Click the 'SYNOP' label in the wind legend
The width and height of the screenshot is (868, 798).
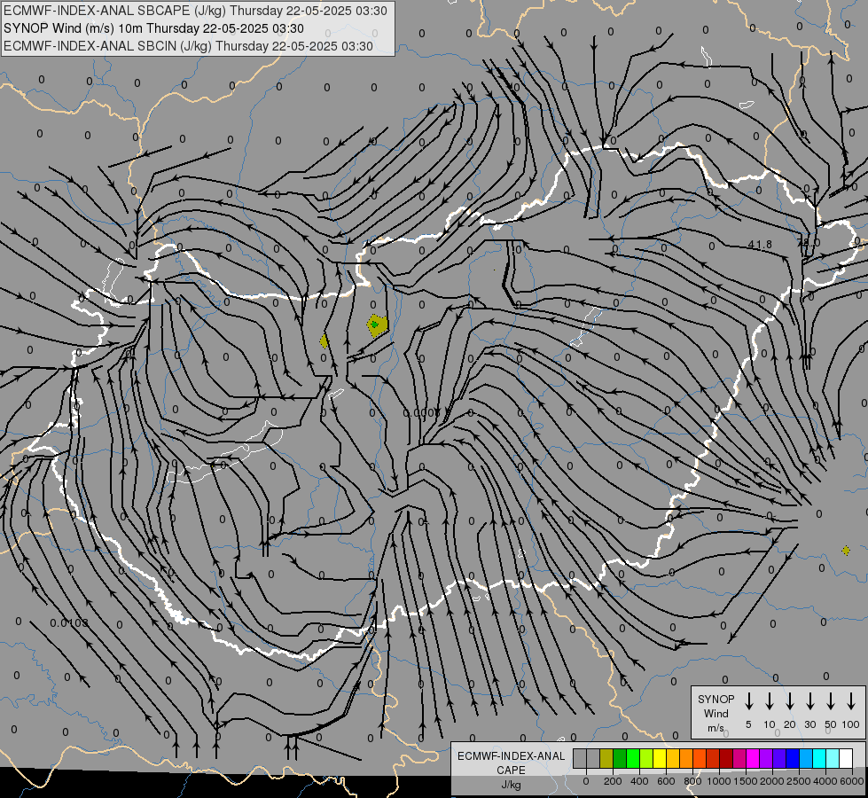pos(716,699)
